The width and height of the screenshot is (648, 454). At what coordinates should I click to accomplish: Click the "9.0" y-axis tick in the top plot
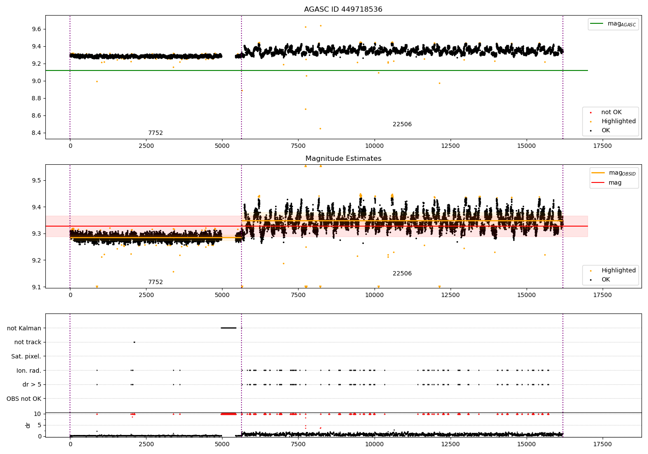click(36, 81)
